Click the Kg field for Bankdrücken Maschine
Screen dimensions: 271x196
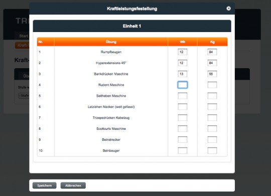[212, 74]
